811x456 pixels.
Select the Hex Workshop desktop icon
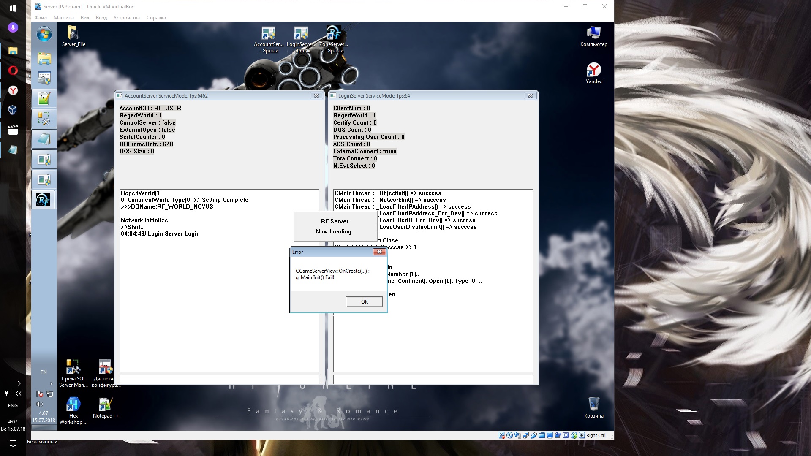[73, 411]
